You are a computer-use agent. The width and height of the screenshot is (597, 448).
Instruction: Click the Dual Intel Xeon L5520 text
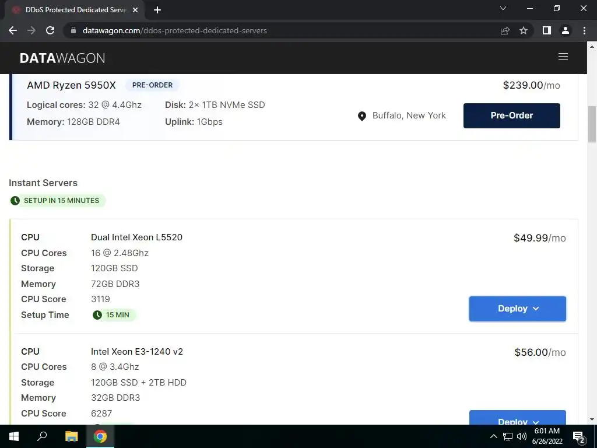(136, 237)
